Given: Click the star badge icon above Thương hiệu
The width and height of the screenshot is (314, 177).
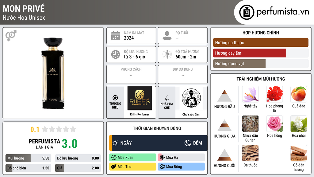Looking at the screenshot, I should coord(115,98).
